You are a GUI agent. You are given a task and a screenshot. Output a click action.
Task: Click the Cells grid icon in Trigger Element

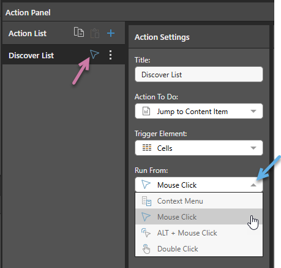coord(147,148)
